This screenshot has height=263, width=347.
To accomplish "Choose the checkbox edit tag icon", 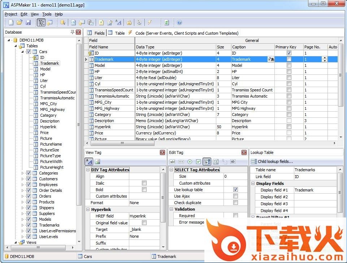I will (x=198, y=161).
